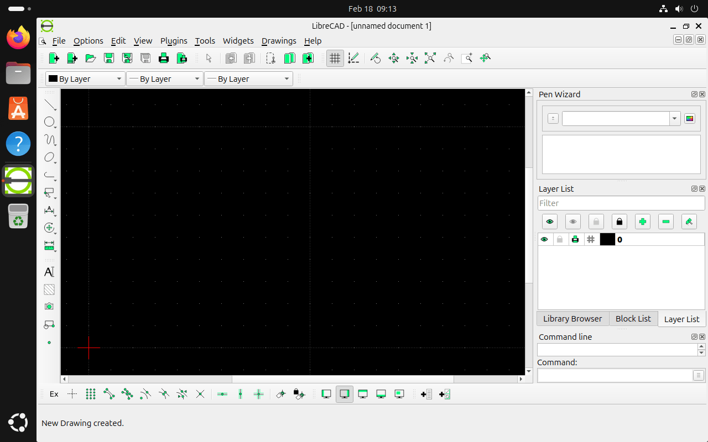
Task: Select the Ellipse drawing tool
Action: [50, 157]
